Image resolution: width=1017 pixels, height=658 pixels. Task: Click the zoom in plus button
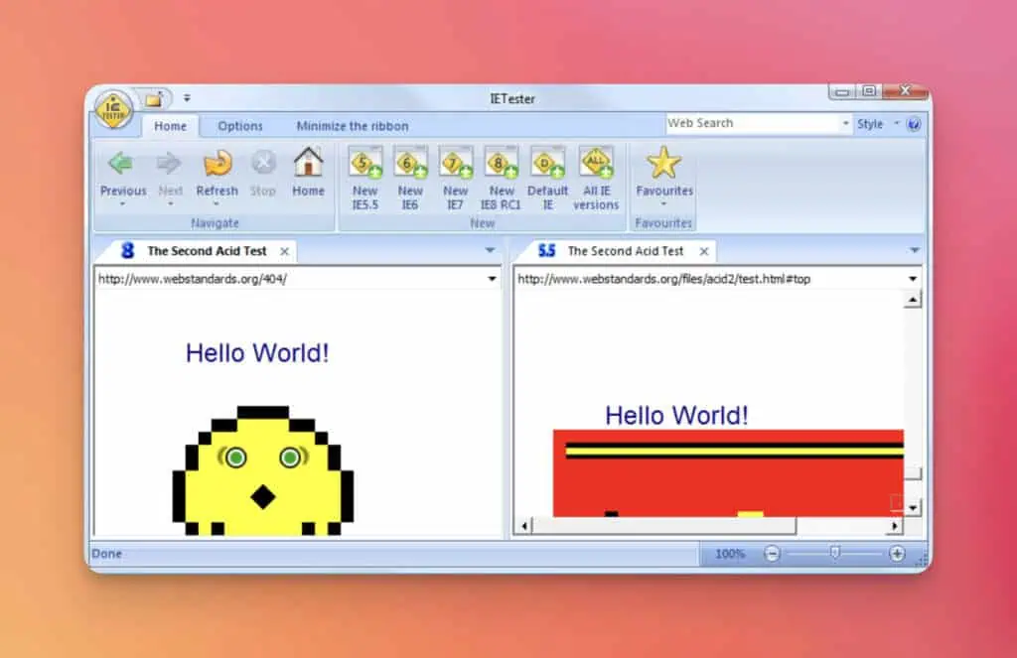click(x=897, y=554)
